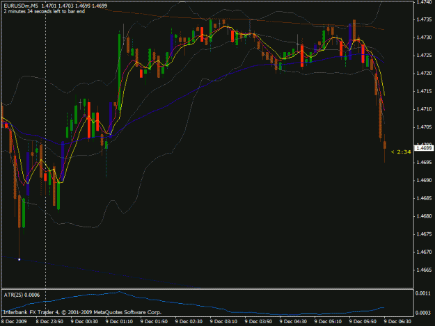
Task: Click the latest candle at the chart's right edge
Action: point(385,145)
